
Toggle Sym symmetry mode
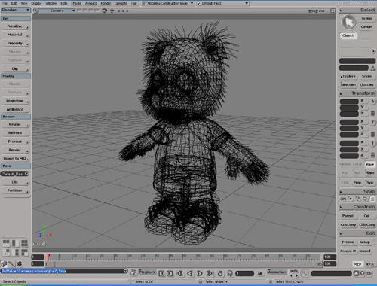[x=369, y=182]
